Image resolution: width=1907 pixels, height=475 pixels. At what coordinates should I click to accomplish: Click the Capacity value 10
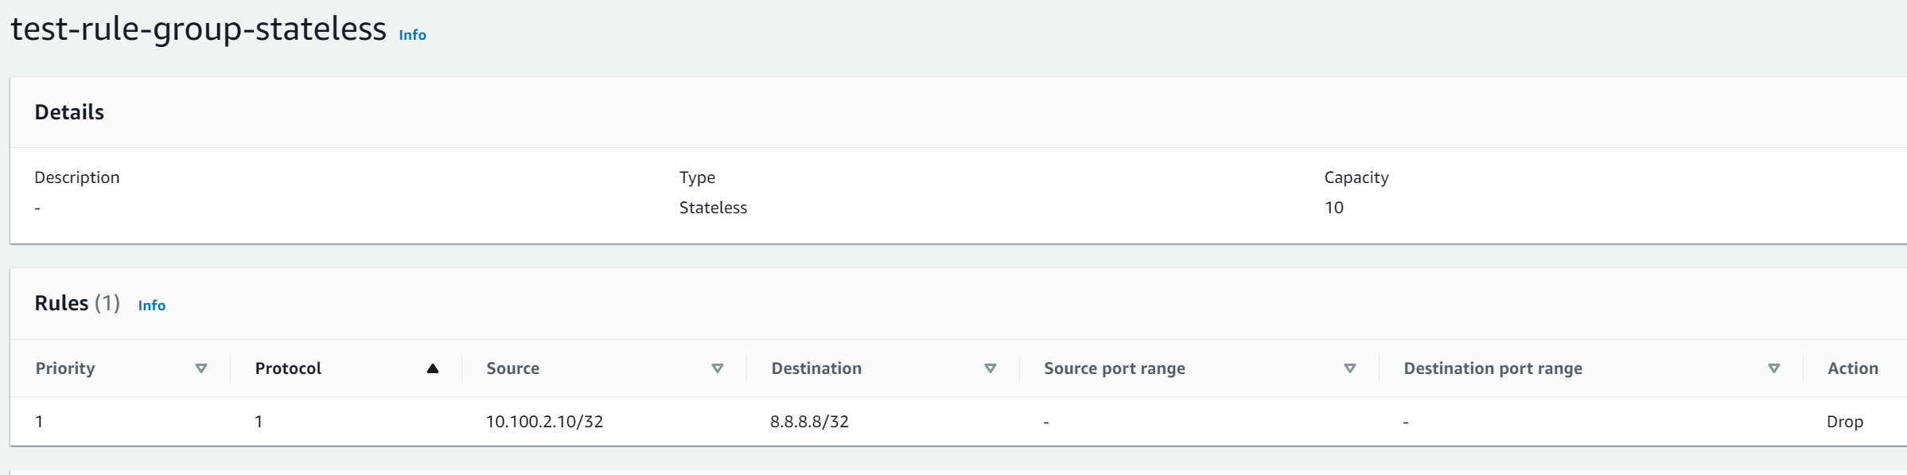click(x=1334, y=208)
